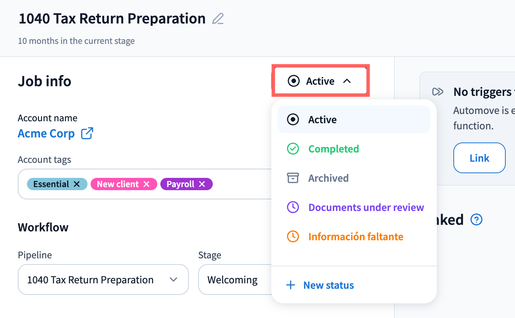Open the Pipeline dropdown
Viewport: 515px width, 318px height.
click(103, 280)
